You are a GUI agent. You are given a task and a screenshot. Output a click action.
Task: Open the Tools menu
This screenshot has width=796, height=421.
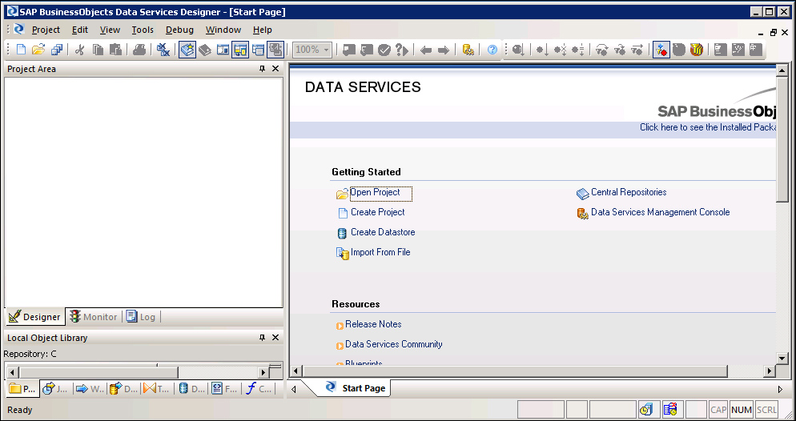click(143, 30)
